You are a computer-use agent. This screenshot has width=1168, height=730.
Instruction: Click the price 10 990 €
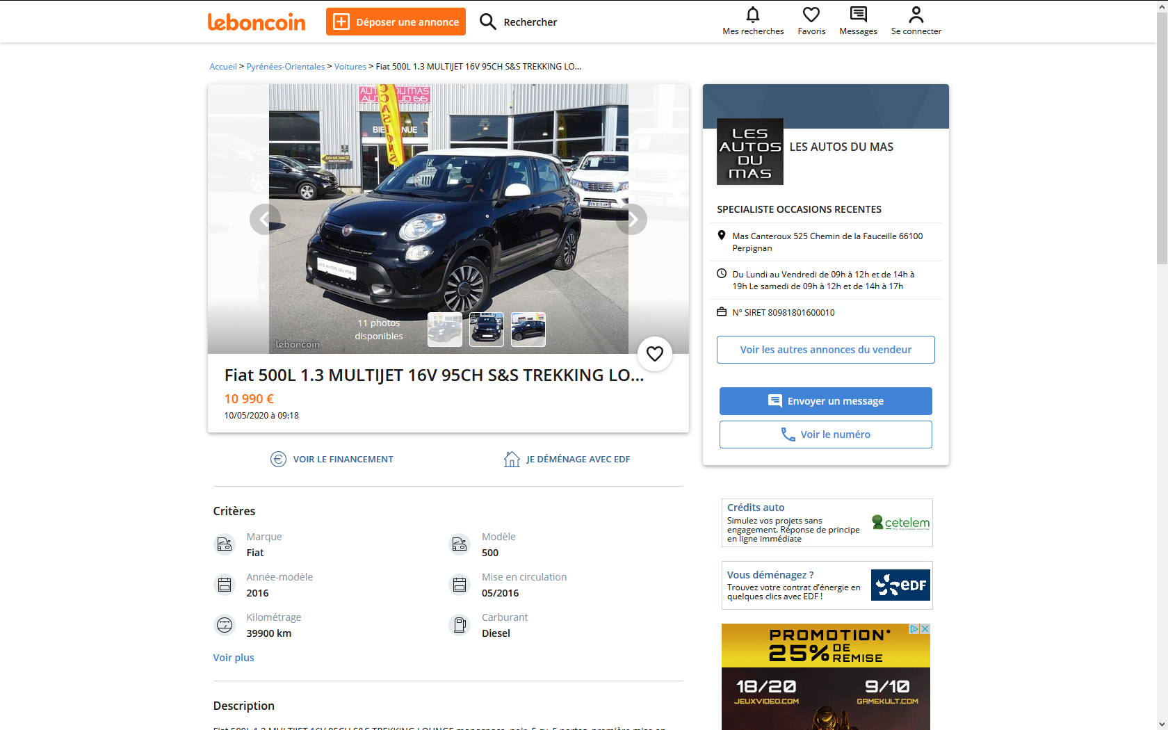point(249,399)
